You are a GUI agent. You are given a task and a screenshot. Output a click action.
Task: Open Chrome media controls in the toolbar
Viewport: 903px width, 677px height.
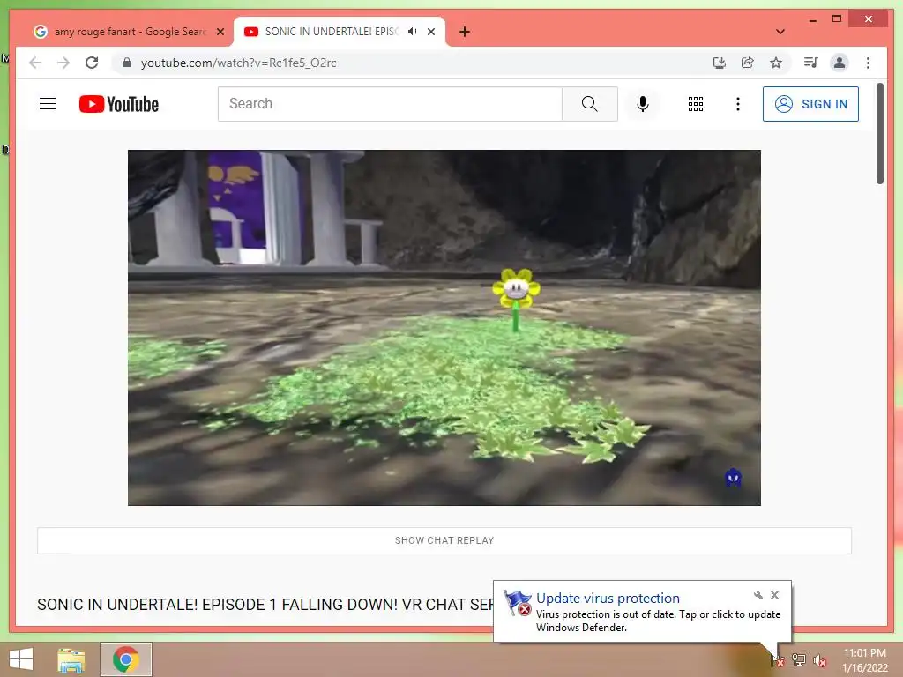(811, 63)
